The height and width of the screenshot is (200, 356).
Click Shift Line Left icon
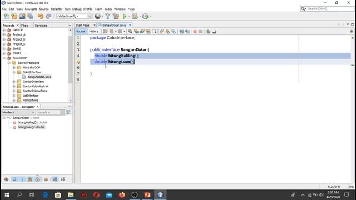point(181,32)
